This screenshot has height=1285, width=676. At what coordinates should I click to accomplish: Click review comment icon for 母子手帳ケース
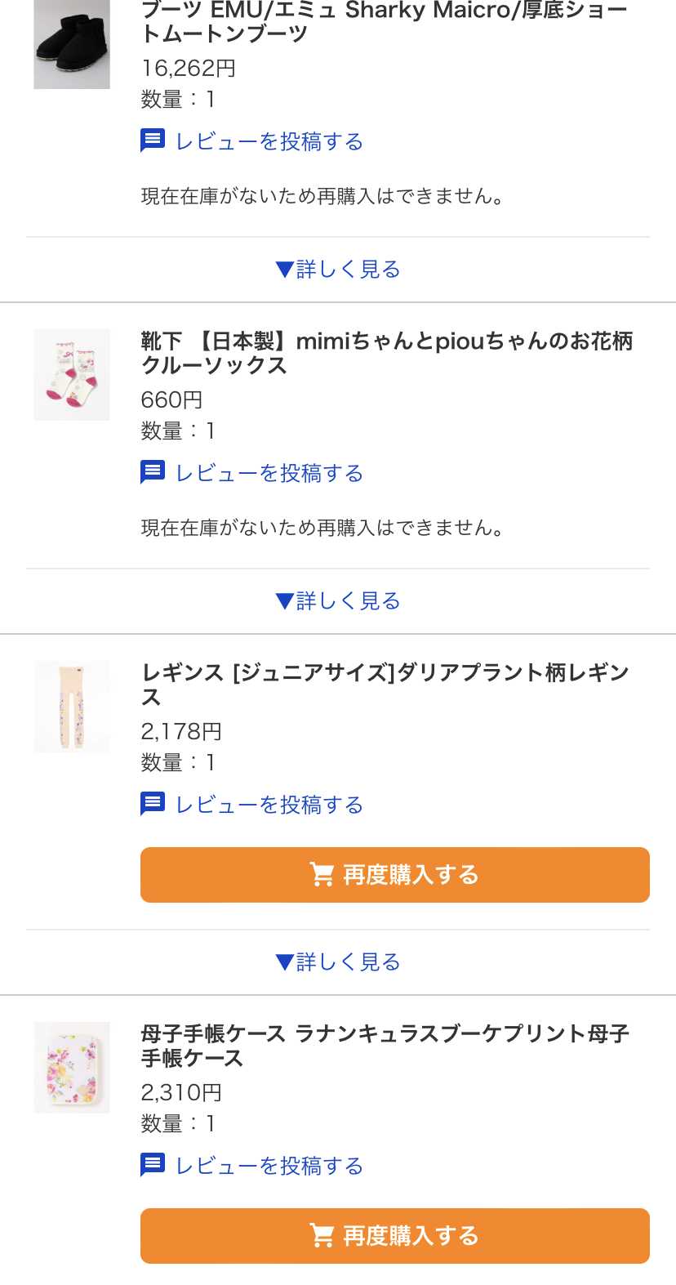(153, 1165)
